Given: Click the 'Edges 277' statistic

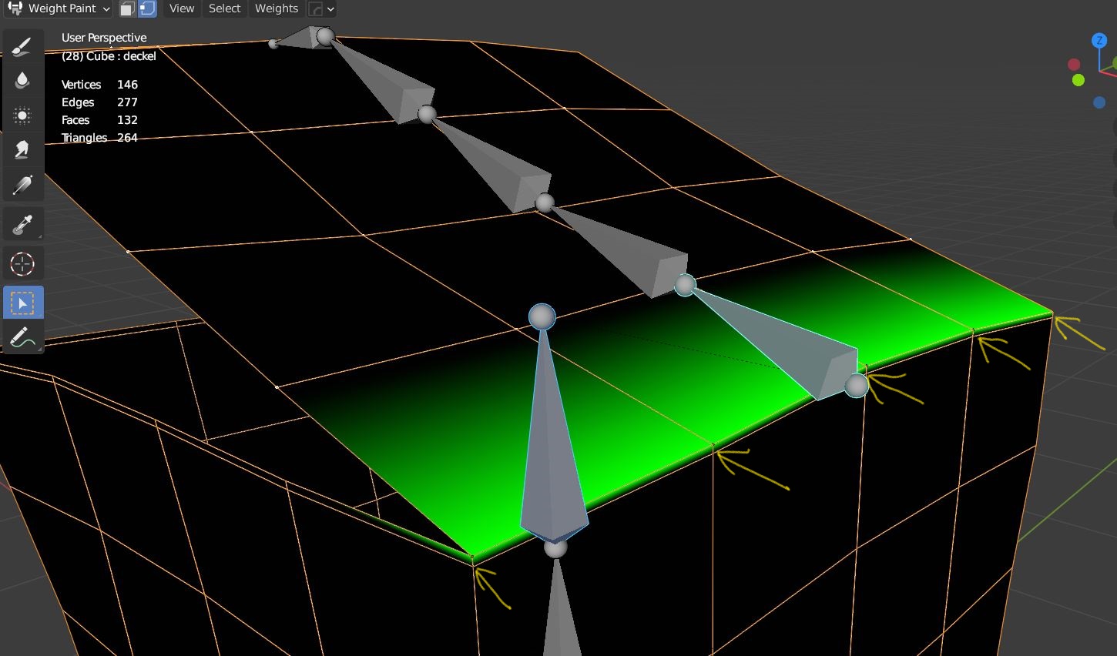Looking at the screenshot, I should (99, 102).
